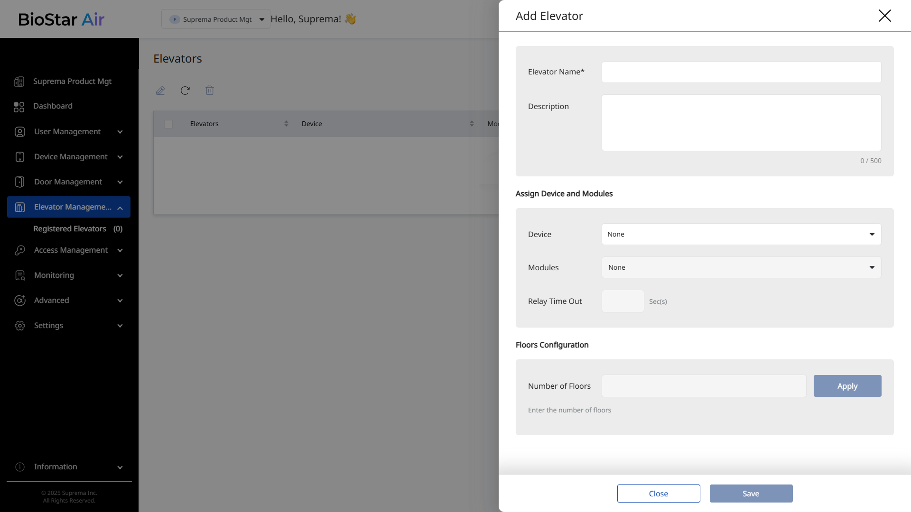Toggle the select-all checkbox in table header

(168, 124)
